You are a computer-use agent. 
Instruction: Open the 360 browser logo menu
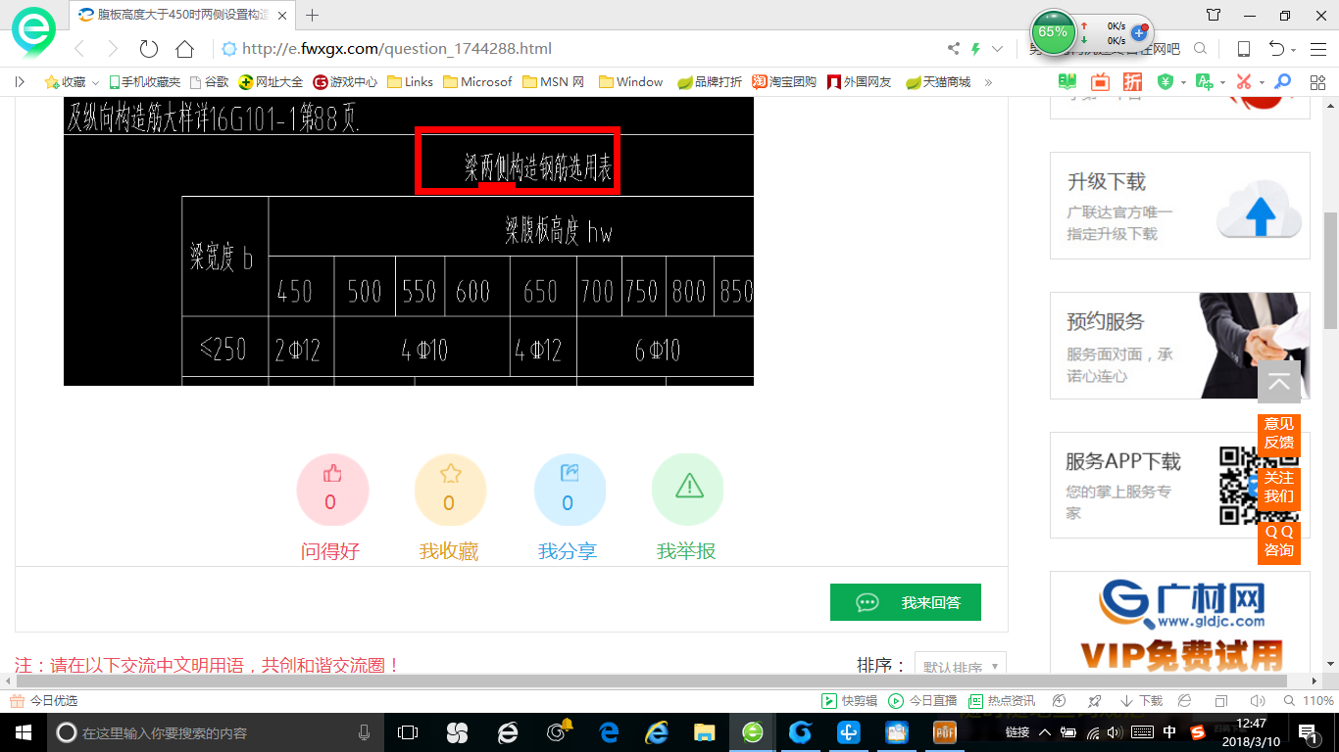click(33, 31)
